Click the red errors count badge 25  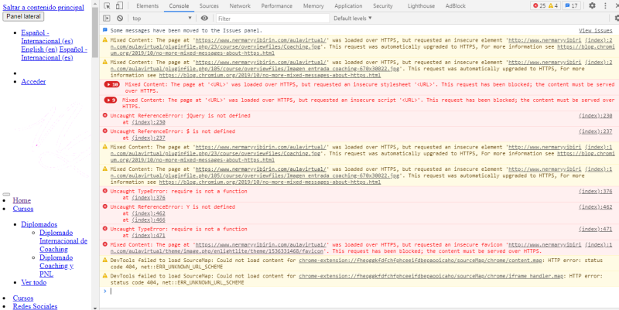click(x=539, y=6)
